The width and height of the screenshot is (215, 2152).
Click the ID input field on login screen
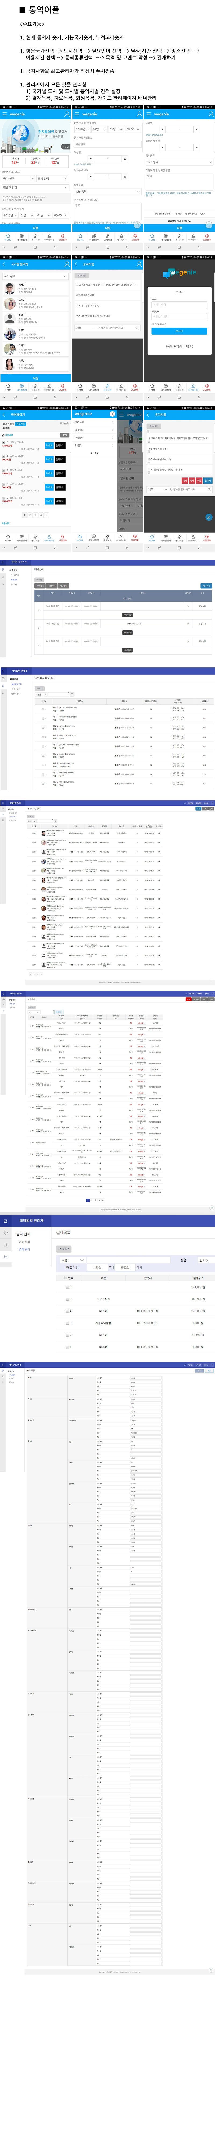coord(179,305)
